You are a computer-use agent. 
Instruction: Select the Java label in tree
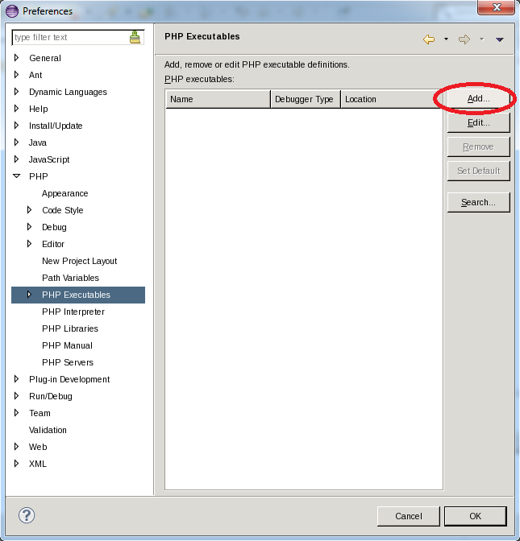37,142
